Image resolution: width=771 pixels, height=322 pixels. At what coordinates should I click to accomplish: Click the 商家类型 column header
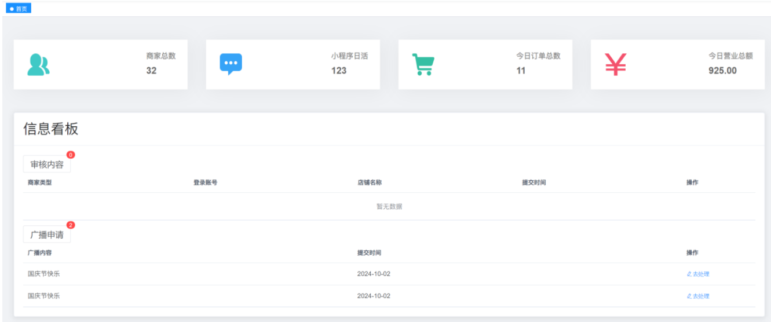click(39, 182)
